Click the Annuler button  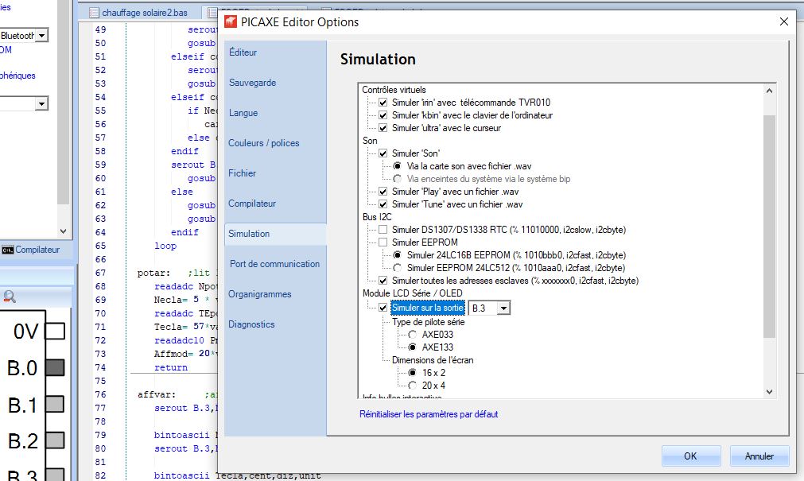[x=759, y=456]
